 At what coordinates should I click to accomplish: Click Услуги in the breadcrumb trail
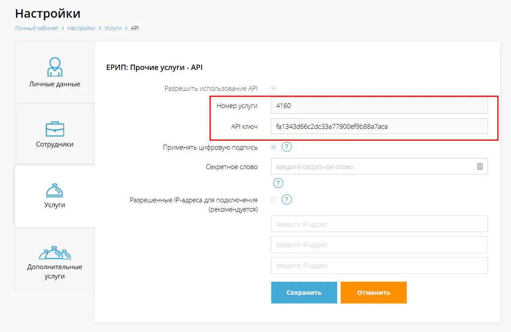[x=113, y=28]
